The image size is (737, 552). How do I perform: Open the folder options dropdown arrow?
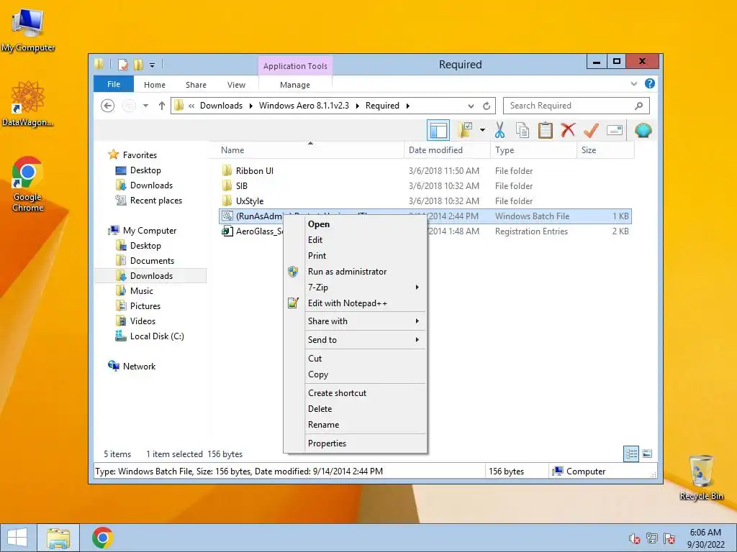[482, 130]
